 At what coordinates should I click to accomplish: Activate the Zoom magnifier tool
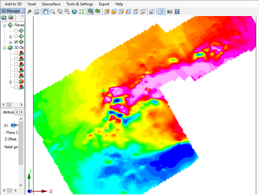click(x=53, y=12)
